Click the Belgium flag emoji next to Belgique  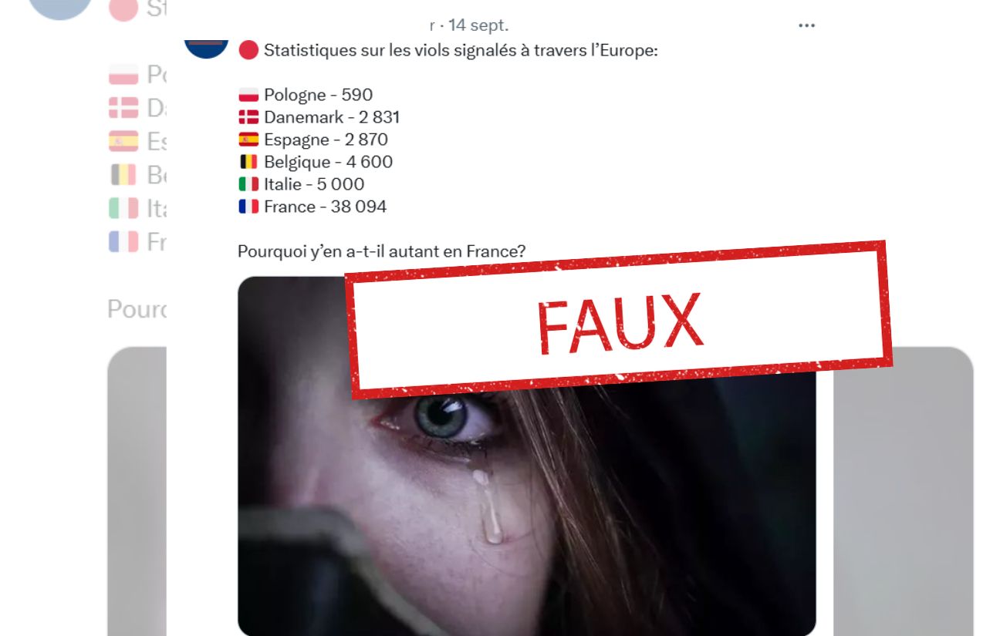pyautogui.click(x=248, y=163)
